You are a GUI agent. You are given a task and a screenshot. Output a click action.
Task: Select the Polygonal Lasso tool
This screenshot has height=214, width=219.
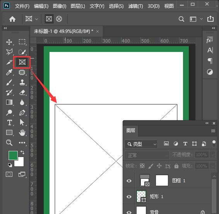[x=9, y=52]
